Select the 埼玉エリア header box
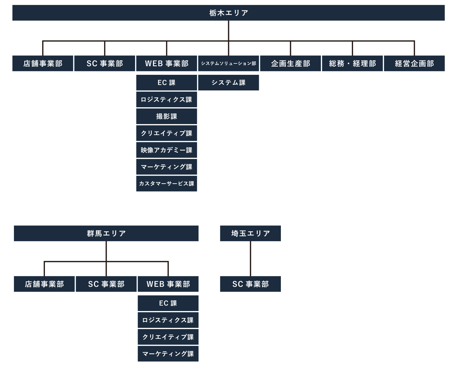This screenshot has height=369, width=460. tap(250, 233)
